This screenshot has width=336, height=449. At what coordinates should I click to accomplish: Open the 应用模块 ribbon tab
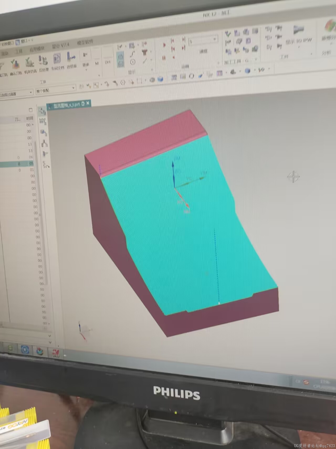click(37, 49)
